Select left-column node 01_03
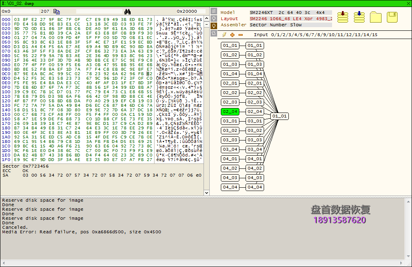 click(x=230, y=64)
